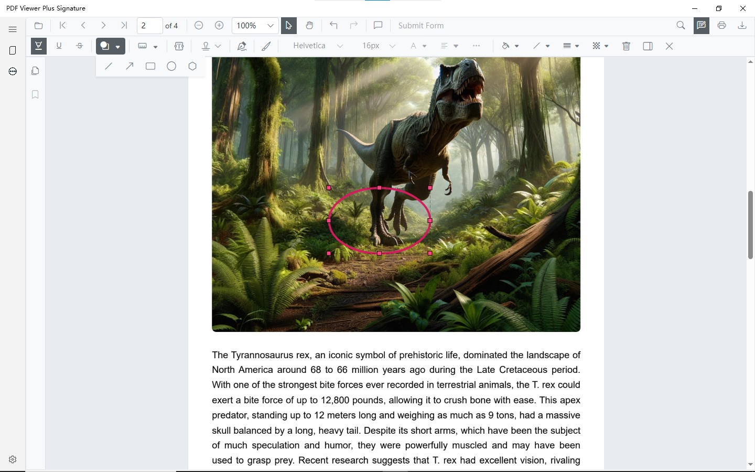Image resolution: width=755 pixels, height=472 pixels.
Task: Switch to the hand pan tool
Action: [x=309, y=25]
